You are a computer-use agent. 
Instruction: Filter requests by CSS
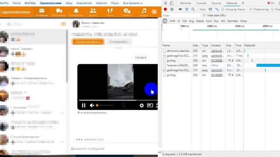tap(184, 21)
